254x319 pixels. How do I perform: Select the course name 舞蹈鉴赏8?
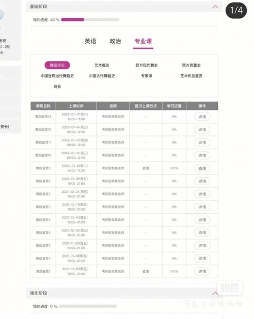pos(43,181)
